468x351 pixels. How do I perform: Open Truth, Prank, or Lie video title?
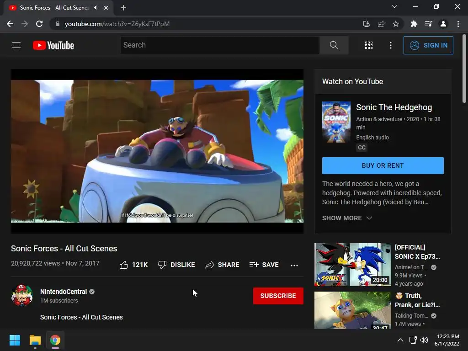point(417,300)
